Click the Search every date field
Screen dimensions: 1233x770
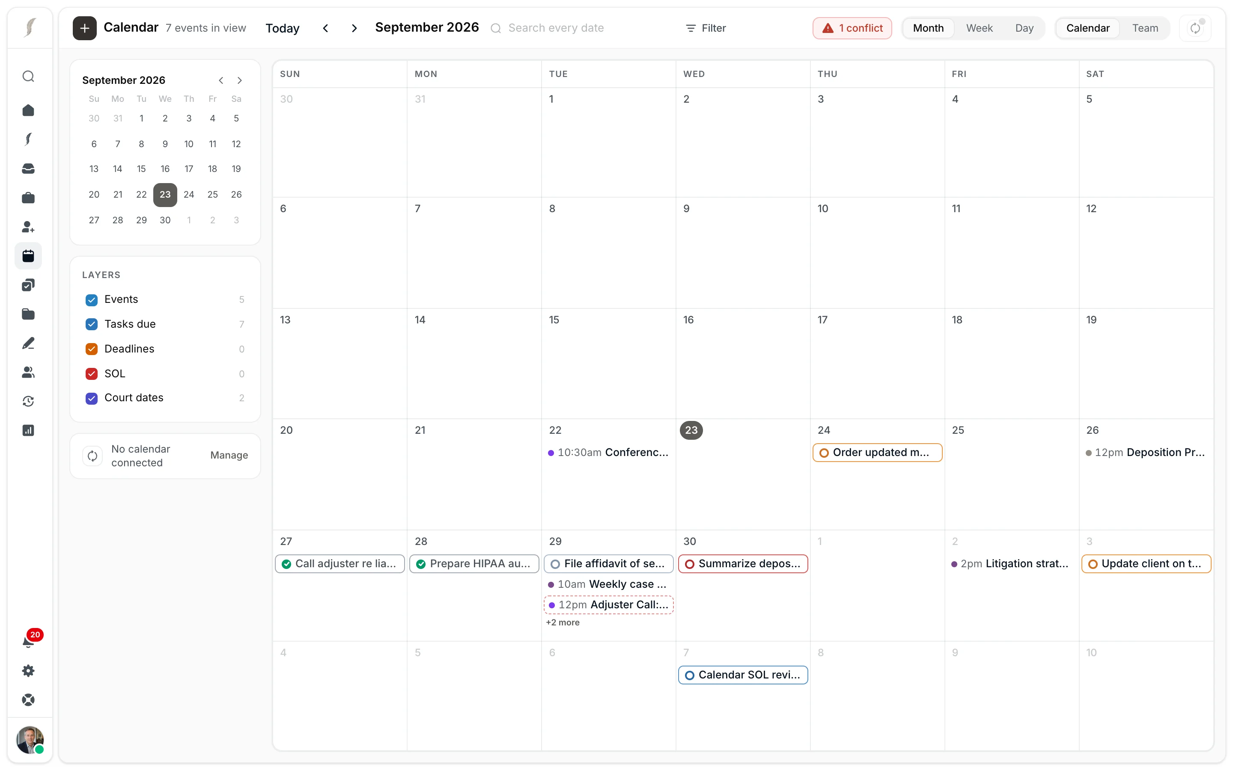(x=581, y=28)
